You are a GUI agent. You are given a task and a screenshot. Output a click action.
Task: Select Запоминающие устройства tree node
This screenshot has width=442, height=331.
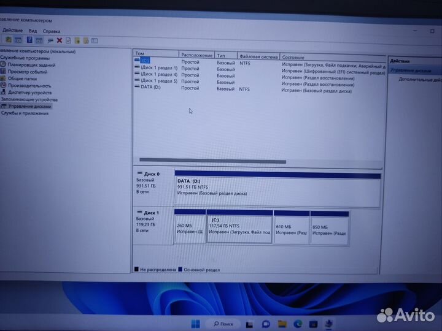tap(29, 99)
